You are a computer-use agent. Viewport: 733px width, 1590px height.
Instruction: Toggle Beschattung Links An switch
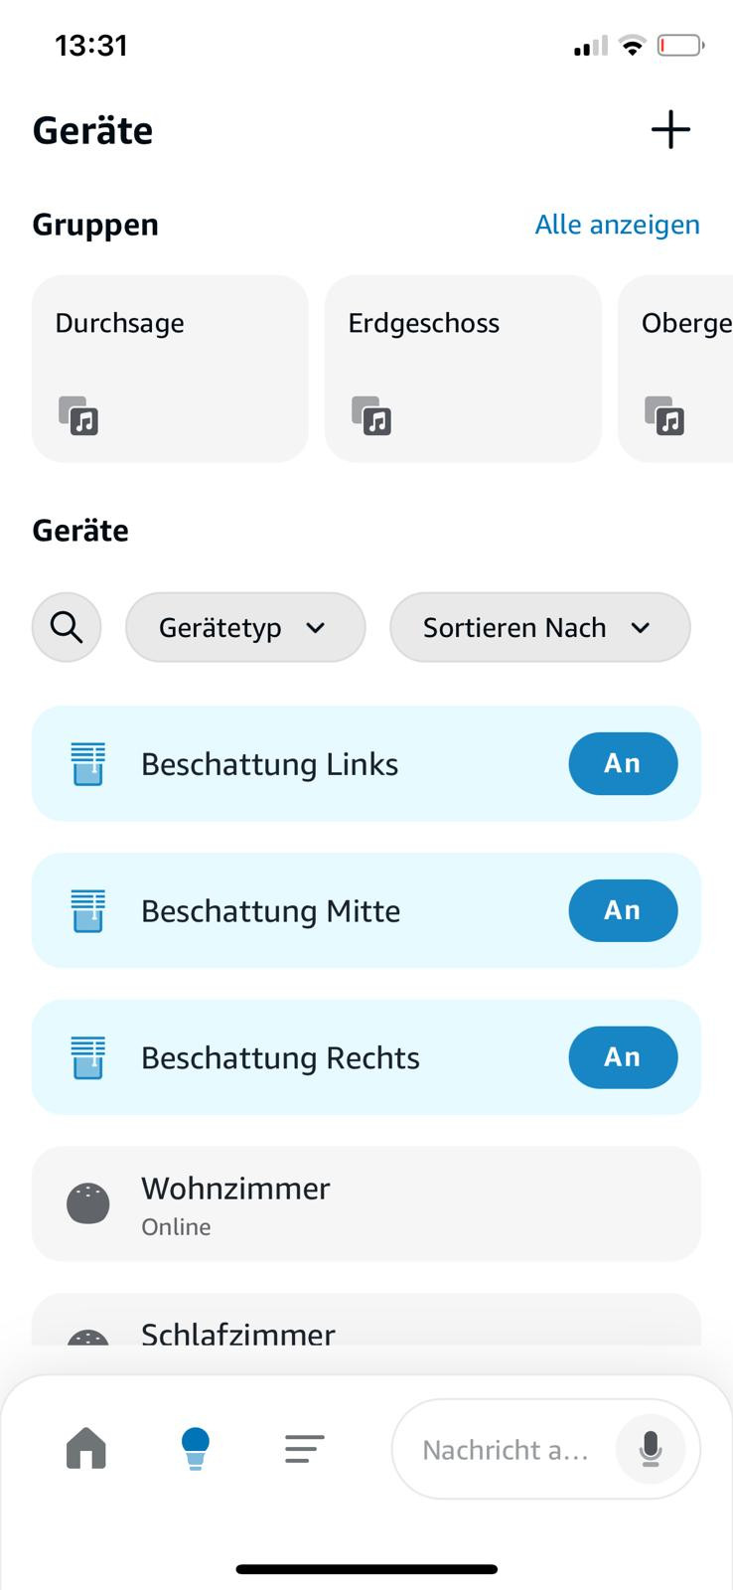click(623, 763)
